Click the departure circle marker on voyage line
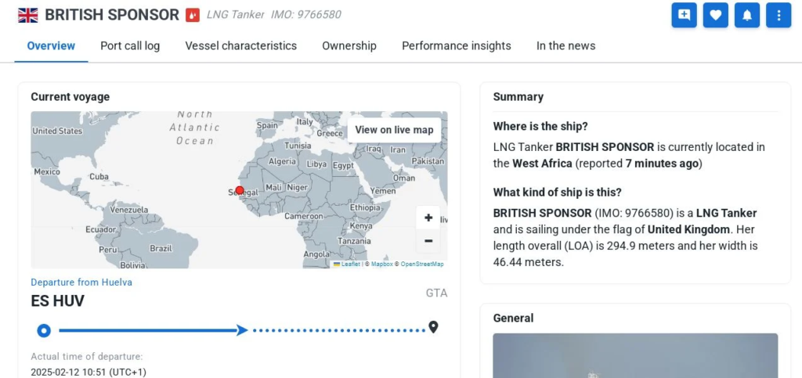 (44, 330)
